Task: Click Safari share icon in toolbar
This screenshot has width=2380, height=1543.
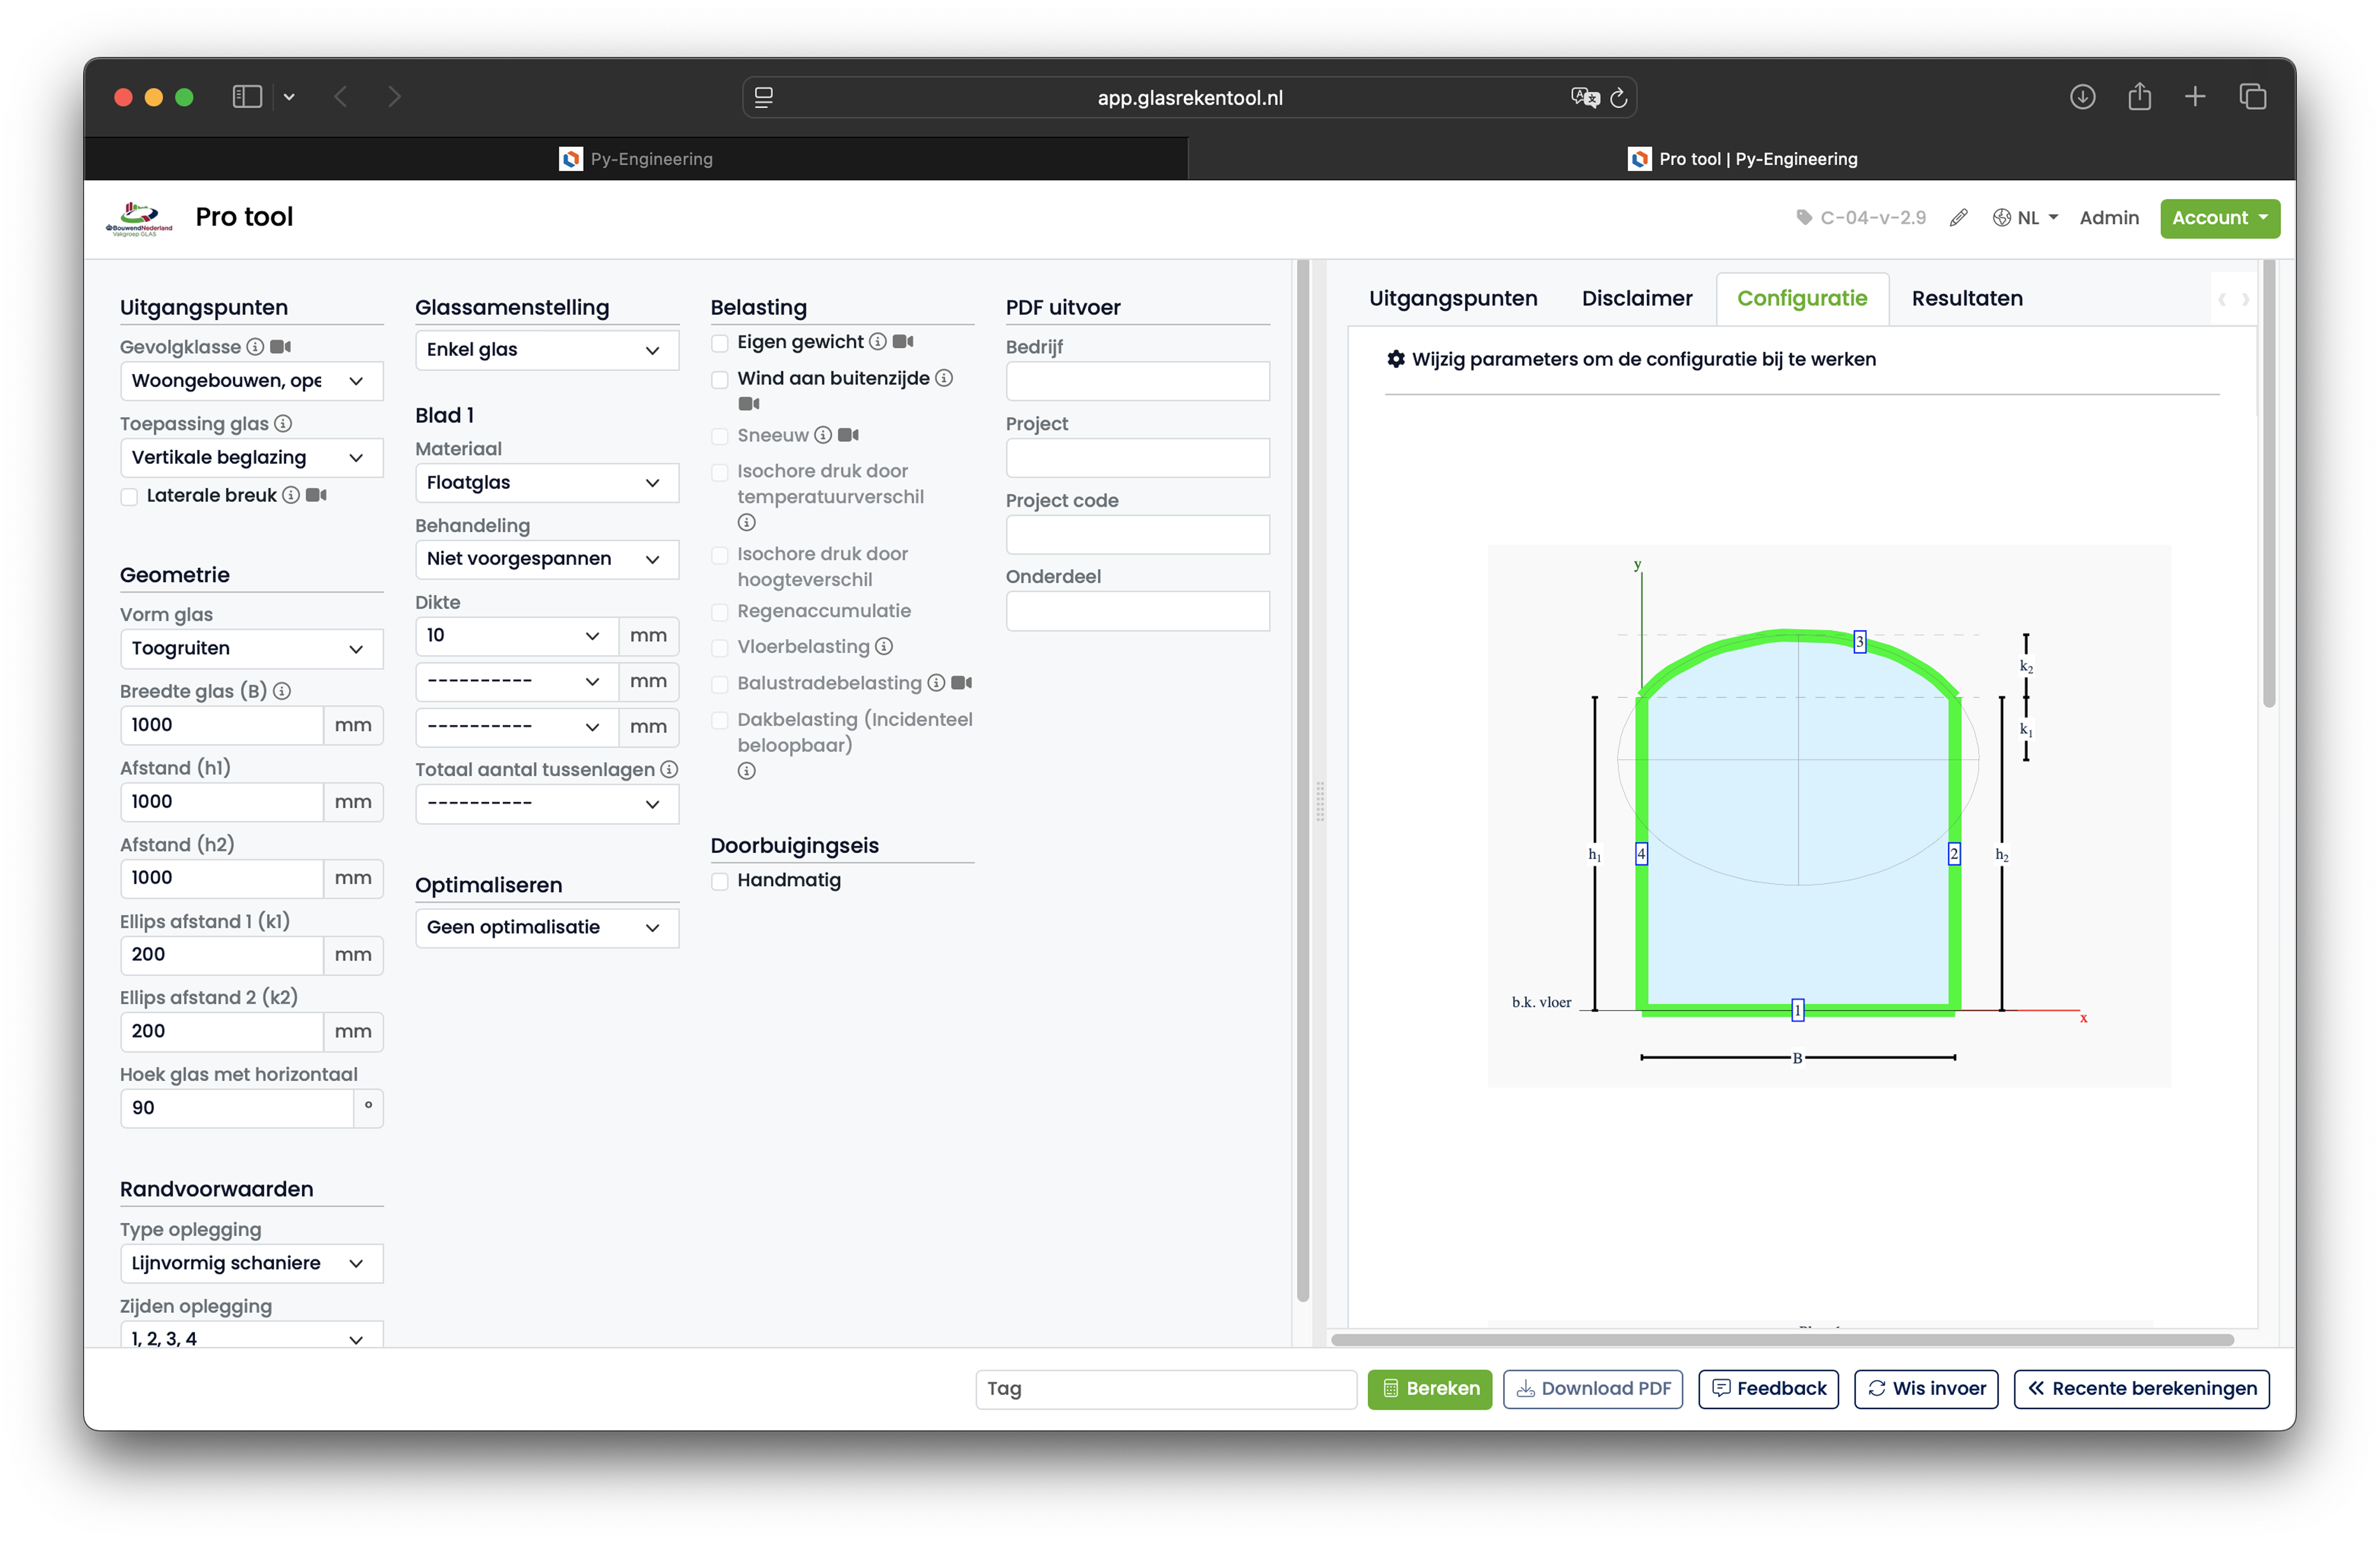Action: click(x=2139, y=97)
